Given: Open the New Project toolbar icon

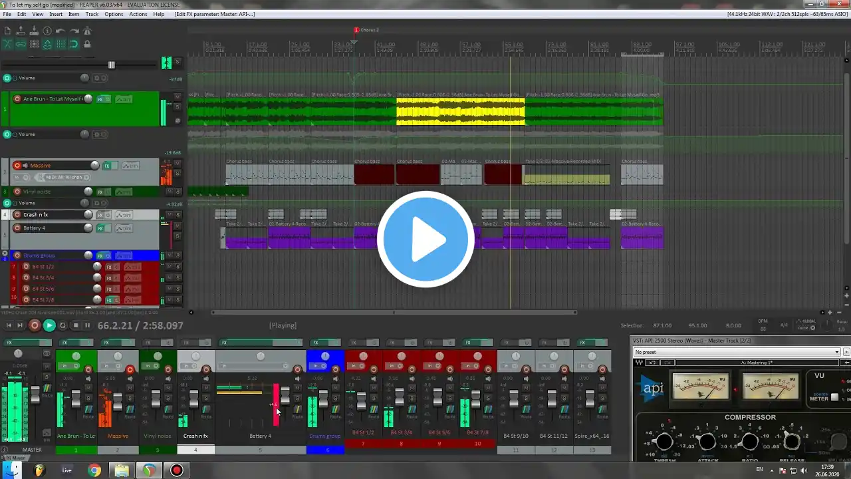Looking at the screenshot, I should (x=7, y=31).
